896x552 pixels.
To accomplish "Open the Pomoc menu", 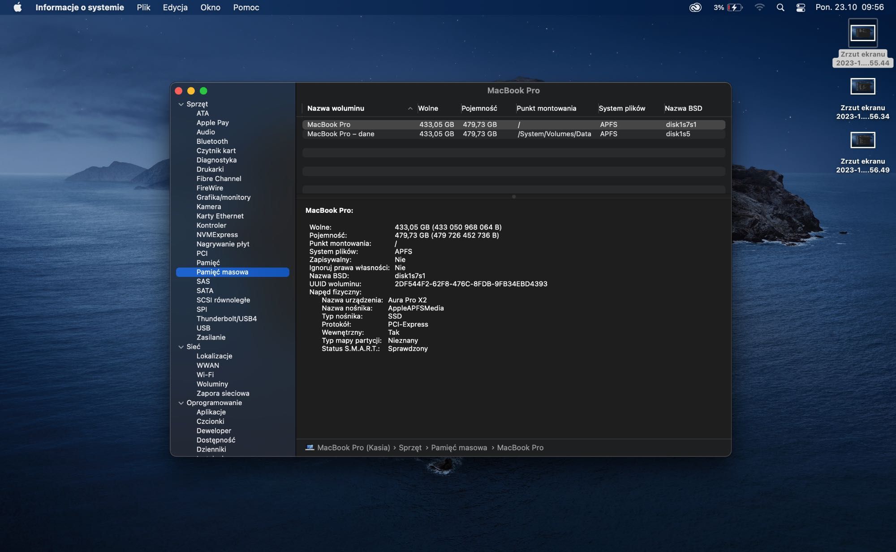I will pyautogui.click(x=246, y=7).
